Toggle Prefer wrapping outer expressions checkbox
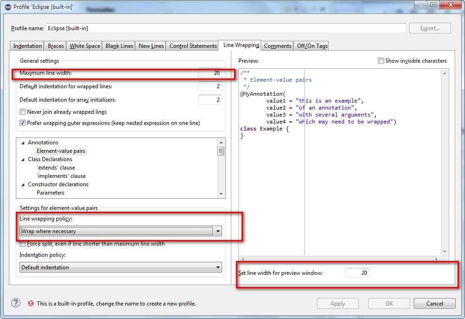Viewport: 465px width, 319px height. [22, 123]
